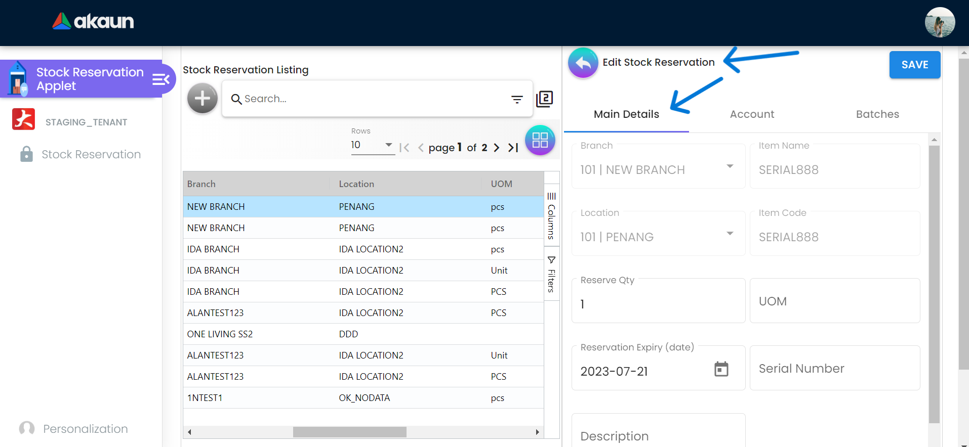Click the SAVE button
Screen dimensions: 969x447
[x=914, y=65]
